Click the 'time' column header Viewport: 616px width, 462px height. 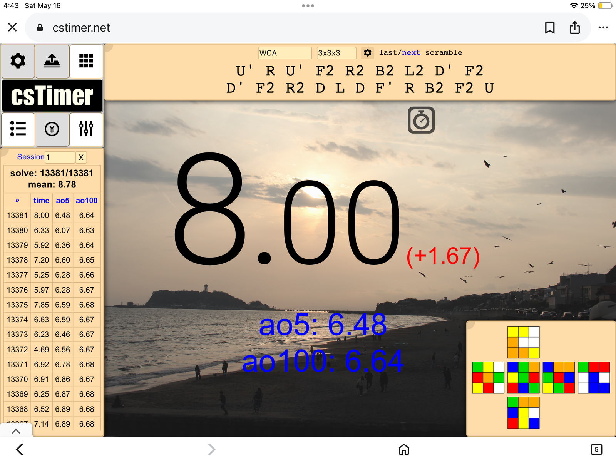[41, 201]
